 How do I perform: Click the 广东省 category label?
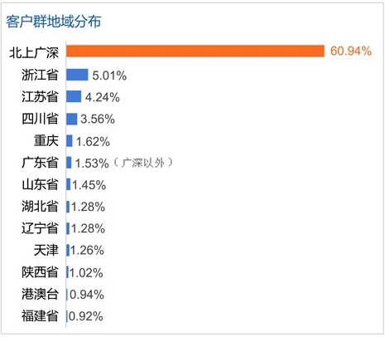tap(40, 163)
